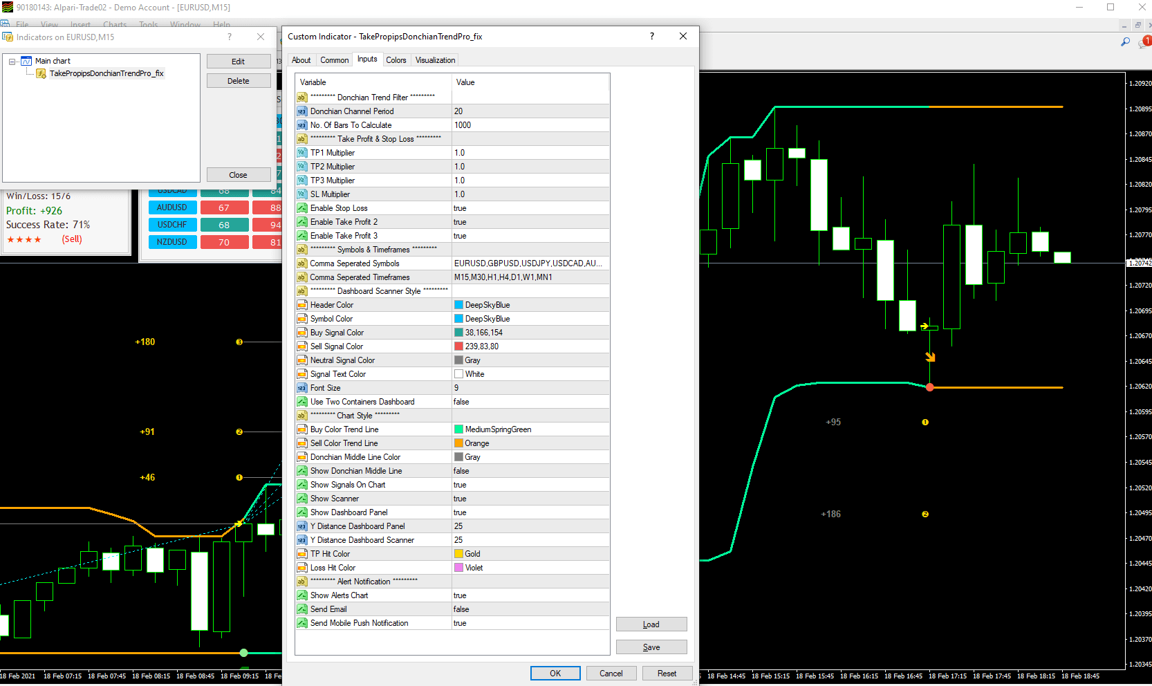Switch to the Colors tab

pyautogui.click(x=396, y=60)
